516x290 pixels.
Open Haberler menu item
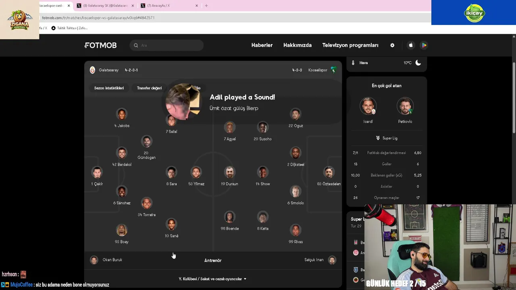(x=262, y=45)
